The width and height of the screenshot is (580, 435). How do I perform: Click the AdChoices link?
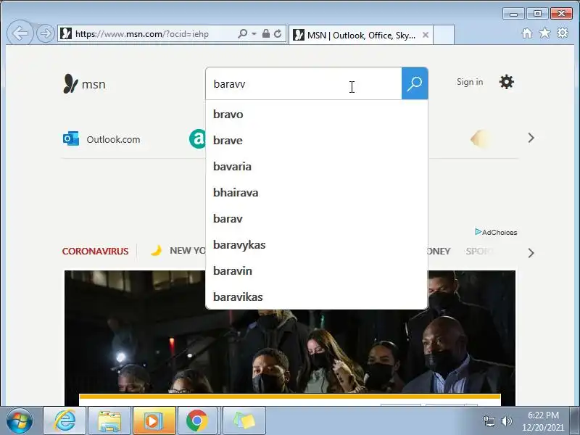(496, 232)
